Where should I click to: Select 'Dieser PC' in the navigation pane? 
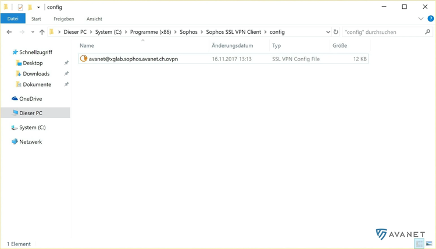pos(35,113)
